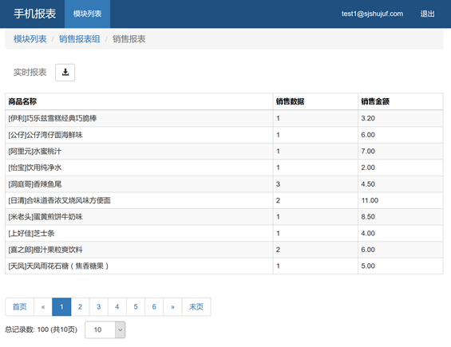Jump to last page with 末页 button

pos(196,307)
